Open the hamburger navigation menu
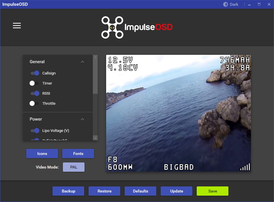 pyautogui.click(x=17, y=26)
